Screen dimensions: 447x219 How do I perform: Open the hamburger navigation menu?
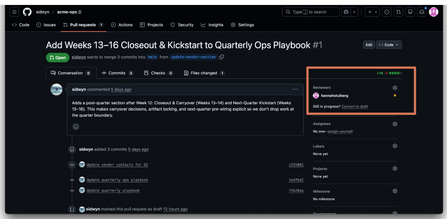click(x=14, y=12)
